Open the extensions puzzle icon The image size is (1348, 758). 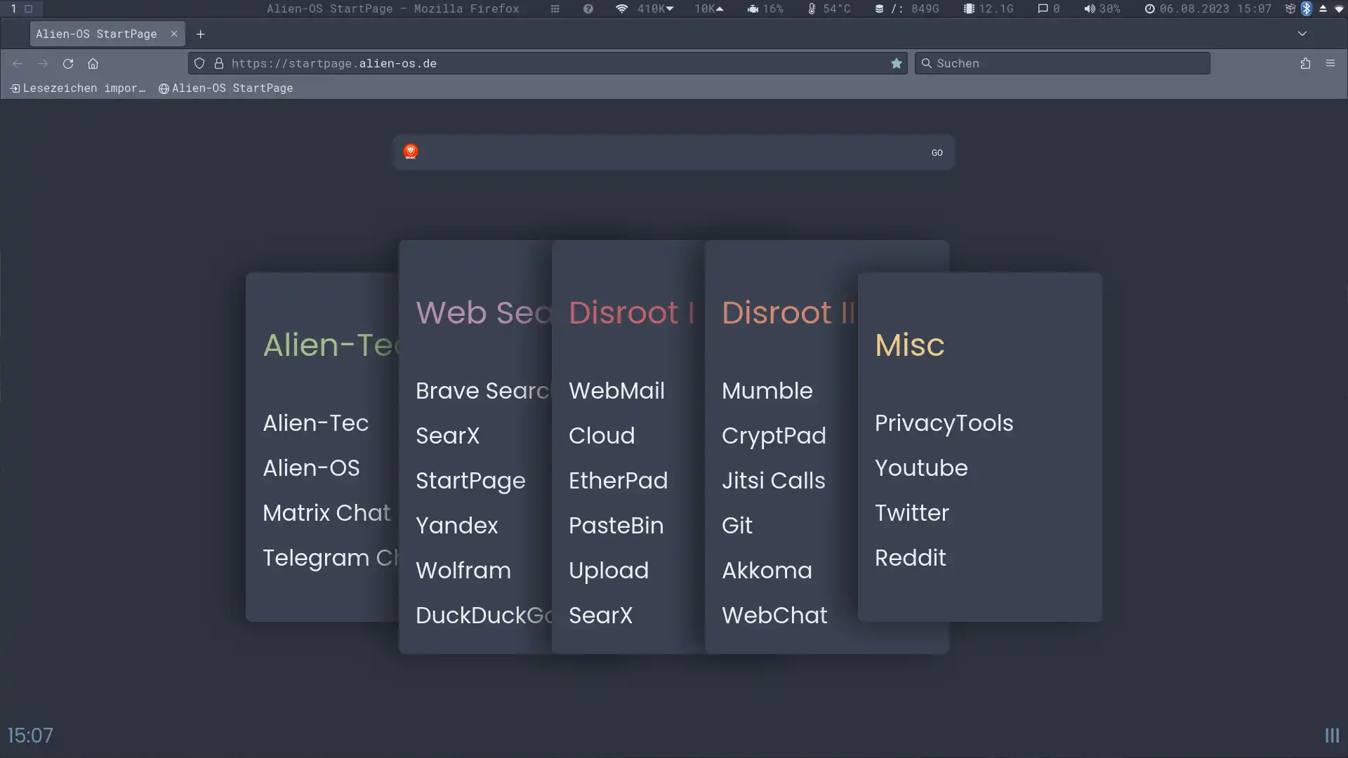1305,63
